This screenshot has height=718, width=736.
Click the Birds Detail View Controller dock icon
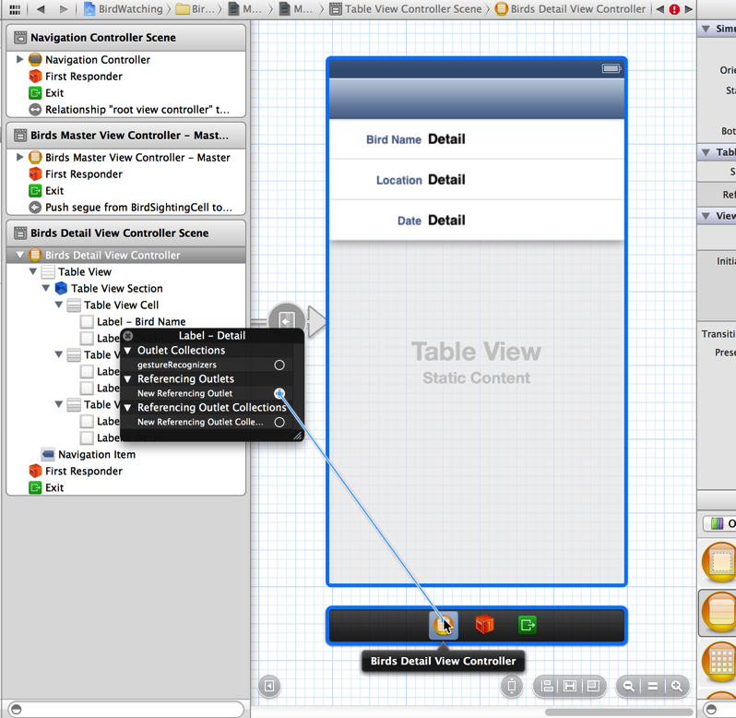click(x=444, y=625)
